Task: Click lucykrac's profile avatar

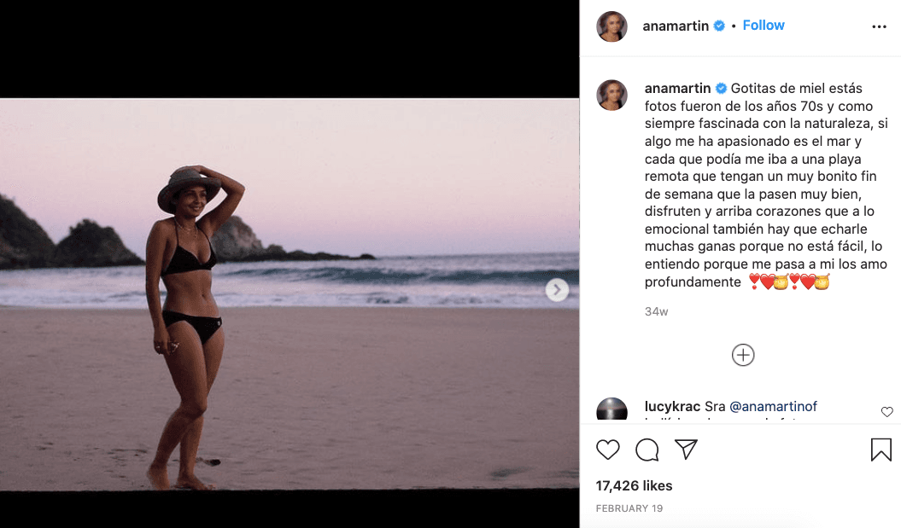Action: pyautogui.click(x=611, y=409)
